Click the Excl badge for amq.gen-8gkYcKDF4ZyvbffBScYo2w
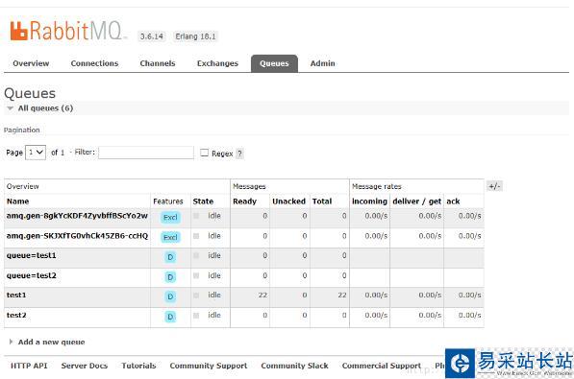The width and height of the screenshot is (574, 379). point(170,218)
